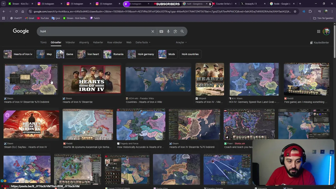Focus the browser address bar URL
The width and height of the screenshot is (336, 189).
pyautogui.click(x=162, y=12)
